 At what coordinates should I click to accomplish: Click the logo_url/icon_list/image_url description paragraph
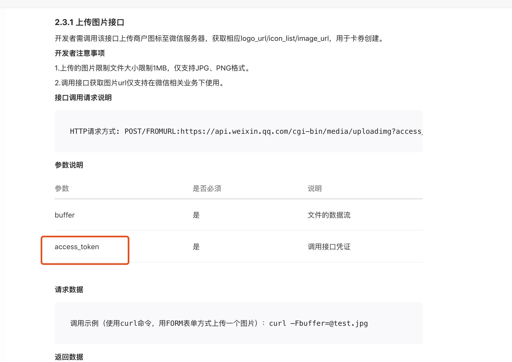pos(219,39)
